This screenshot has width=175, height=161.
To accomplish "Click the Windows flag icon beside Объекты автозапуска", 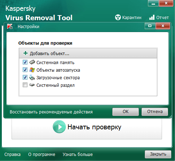I will click(x=32, y=70).
